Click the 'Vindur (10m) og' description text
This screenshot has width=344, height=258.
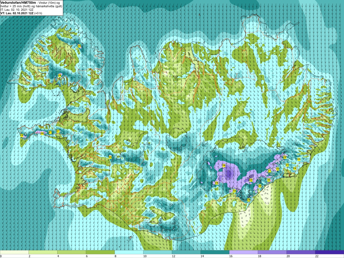49,3
